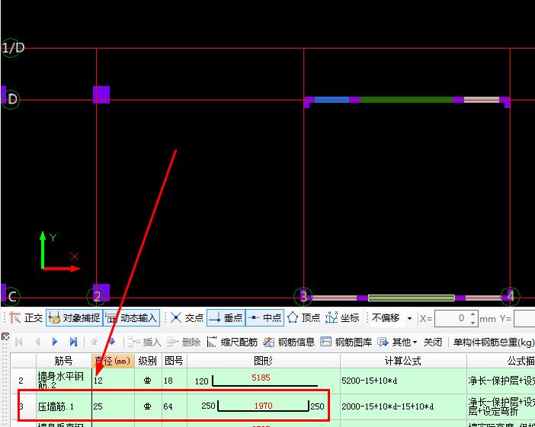Toggle 对象捕捉 object snap
Viewport: 535px width, 427px height.
point(74,318)
